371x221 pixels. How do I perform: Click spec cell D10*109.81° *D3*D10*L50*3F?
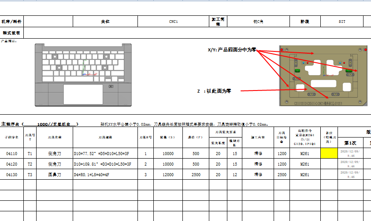105,164
